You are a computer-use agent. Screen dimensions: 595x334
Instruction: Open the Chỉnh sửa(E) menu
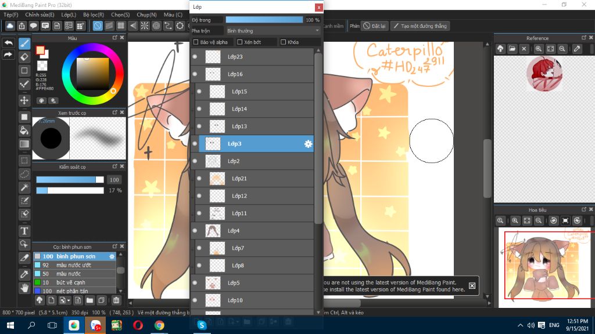point(40,14)
